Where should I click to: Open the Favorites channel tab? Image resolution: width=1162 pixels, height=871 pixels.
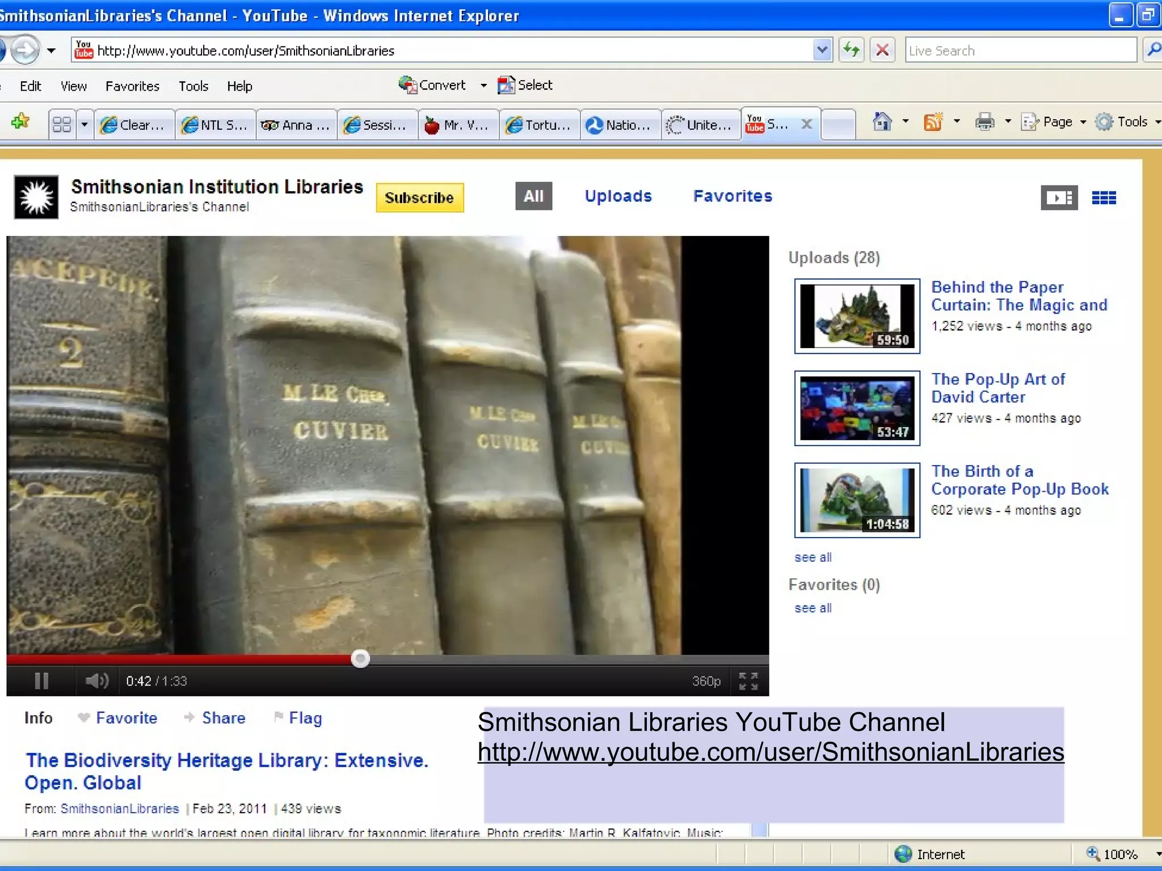[732, 196]
